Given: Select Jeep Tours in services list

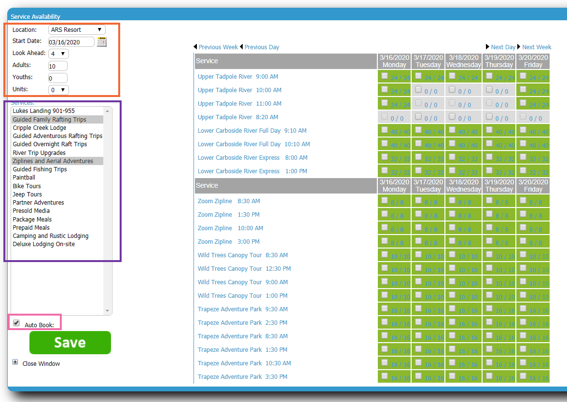Looking at the screenshot, I should (27, 194).
